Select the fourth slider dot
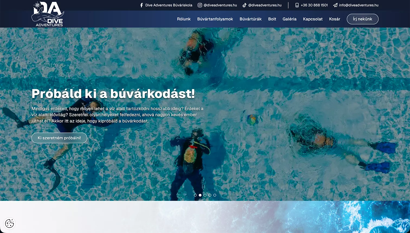This screenshot has height=233, width=410. 210,195
